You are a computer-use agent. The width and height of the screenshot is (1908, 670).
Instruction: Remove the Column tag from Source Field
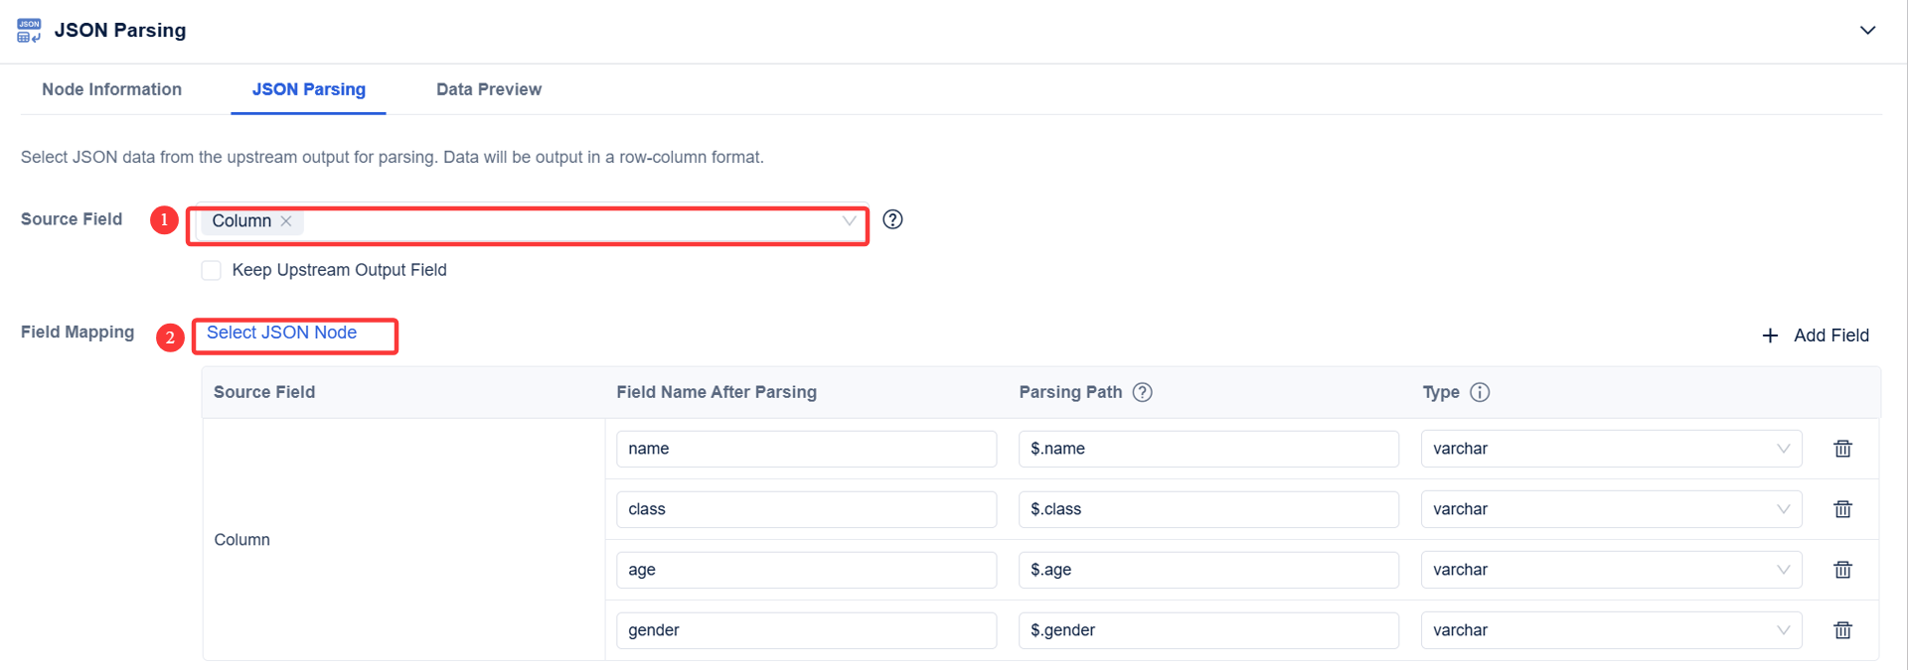pos(286,220)
